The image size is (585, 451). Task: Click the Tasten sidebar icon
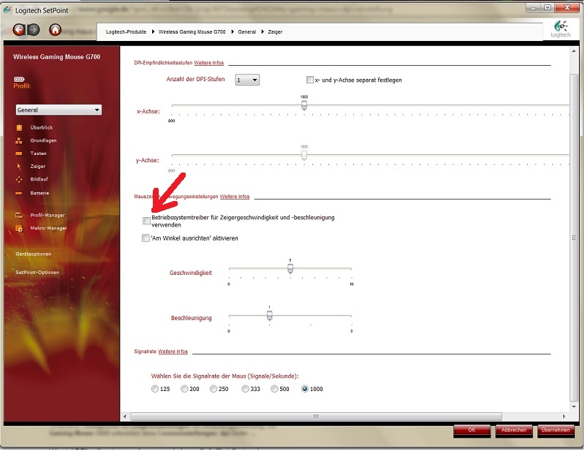pyautogui.click(x=19, y=154)
